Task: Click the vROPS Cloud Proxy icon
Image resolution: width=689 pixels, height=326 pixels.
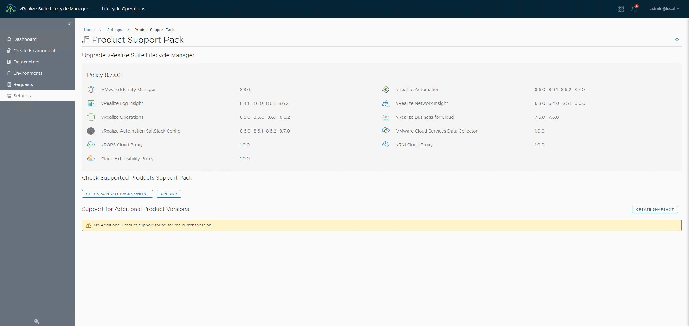Action: tap(91, 145)
